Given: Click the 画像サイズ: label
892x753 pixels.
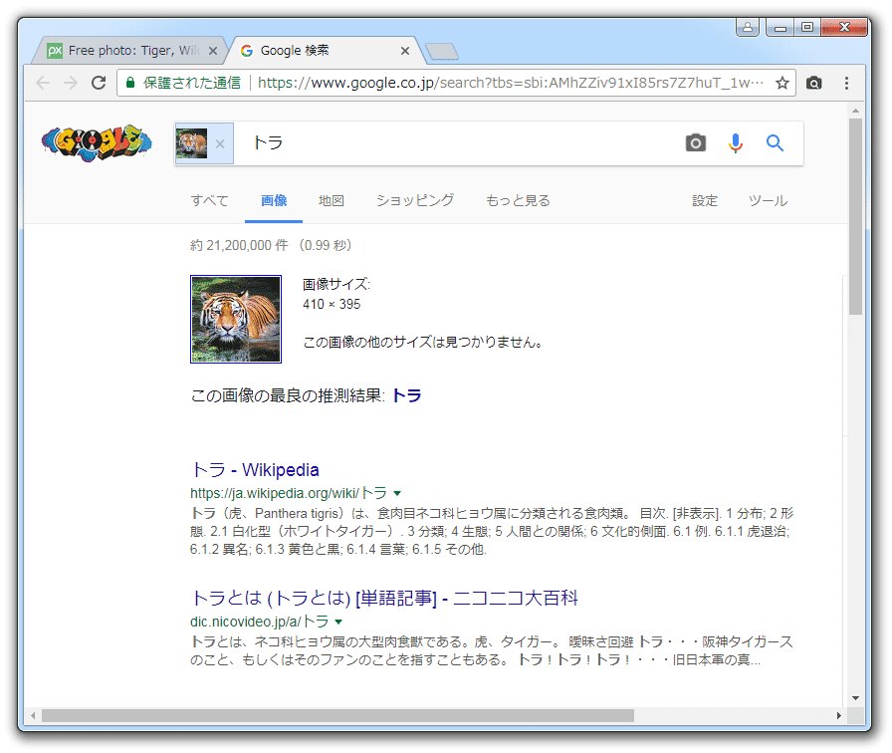Looking at the screenshot, I should 336,284.
